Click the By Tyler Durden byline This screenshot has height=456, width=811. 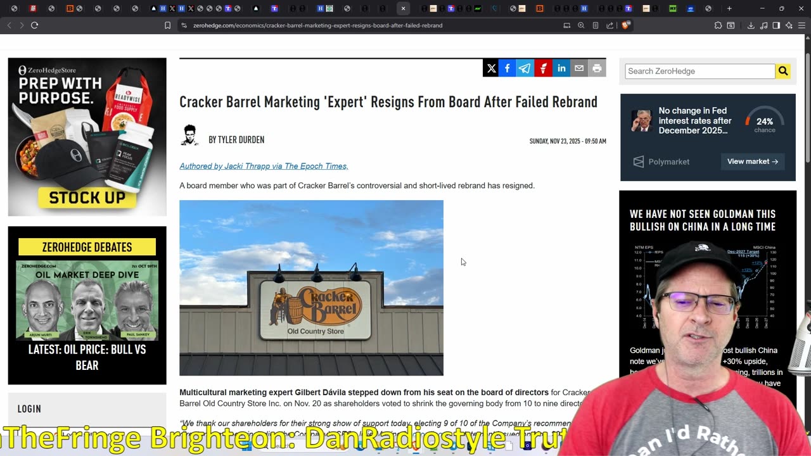tap(236, 140)
